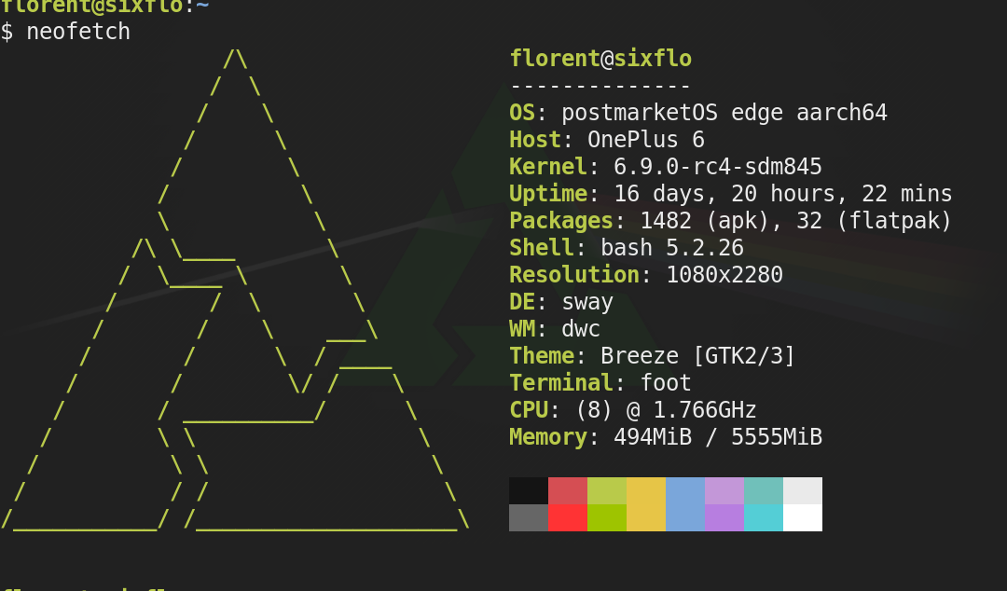Click the DE label
The height and width of the screenshot is (591, 1007).
522,301
